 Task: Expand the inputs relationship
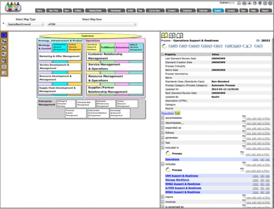(x=163, y=197)
